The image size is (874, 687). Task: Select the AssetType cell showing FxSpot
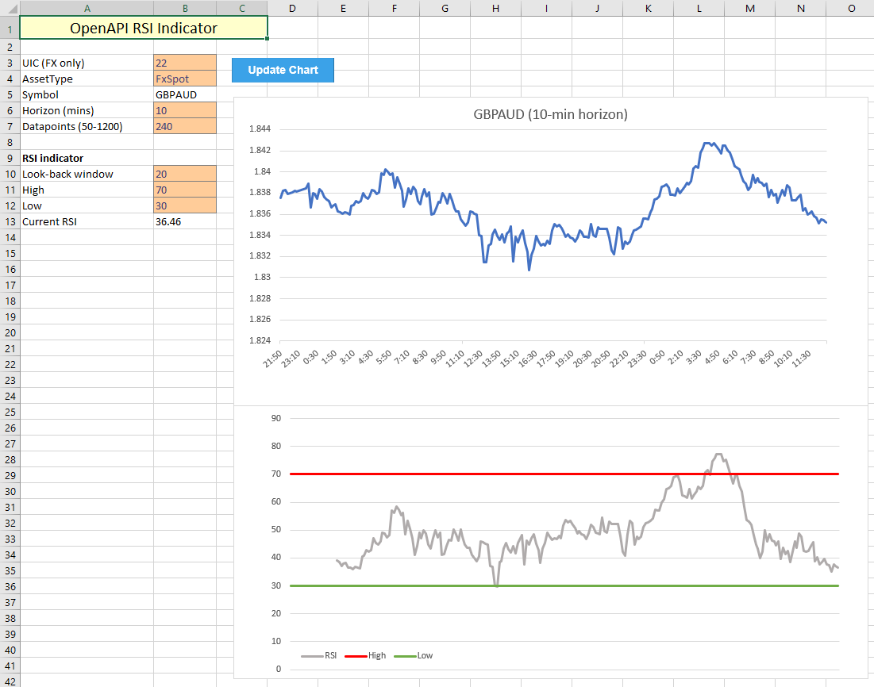tap(184, 79)
